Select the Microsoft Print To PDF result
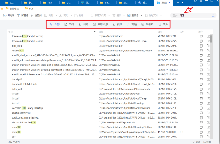The image size is (220, 144). pyautogui.click(x=109, y=122)
